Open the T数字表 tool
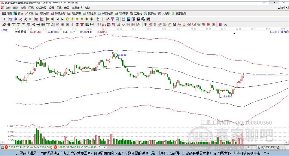The height and width of the screenshot is (156, 289). pos(121,14)
